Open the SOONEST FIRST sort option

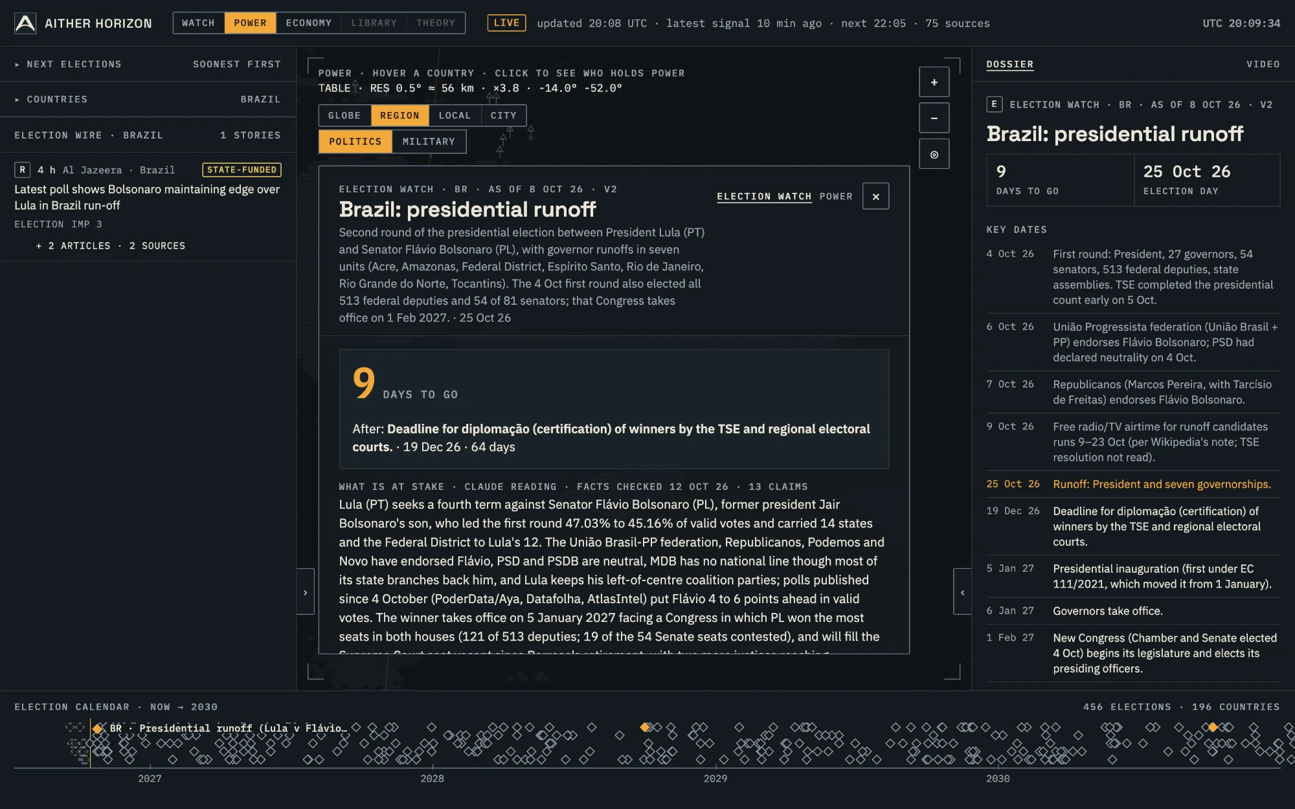coord(237,64)
